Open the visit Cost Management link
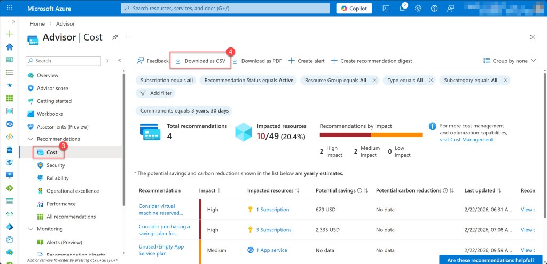The image size is (547, 264). point(466,140)
